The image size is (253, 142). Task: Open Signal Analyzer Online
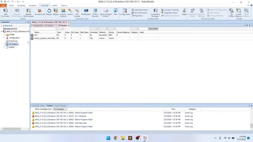(x=106, y=13)
